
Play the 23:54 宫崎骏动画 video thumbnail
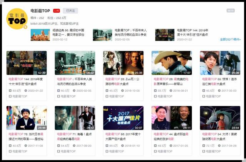[220, 118]
